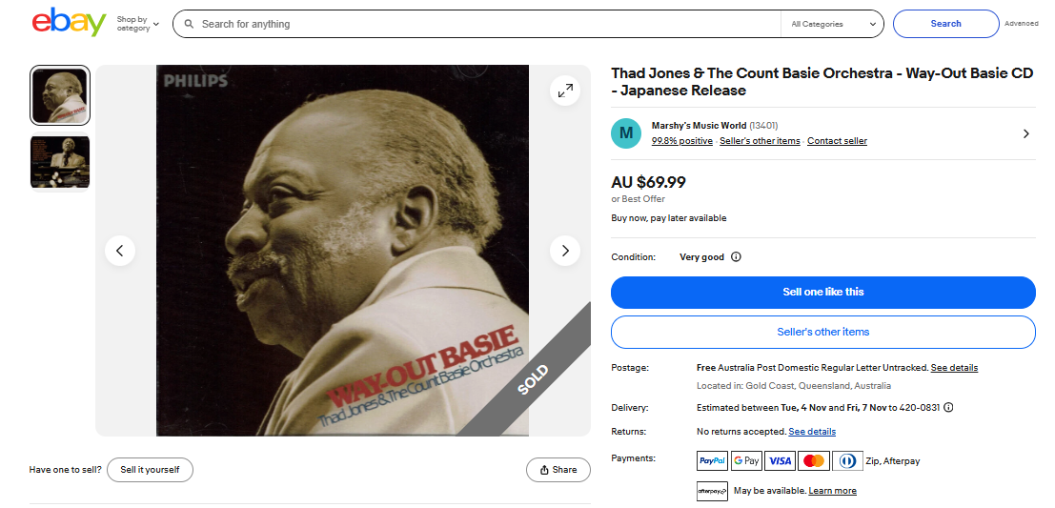This screenshot has width=1055, height=508.
Task: Open the postage See details link
Action: 954,368
